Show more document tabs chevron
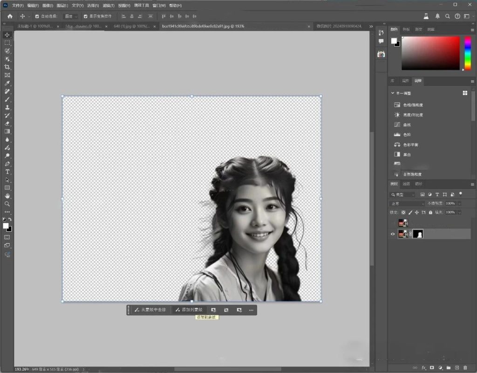The height and width of the screenshot is (373, 477). coord(371,27)
